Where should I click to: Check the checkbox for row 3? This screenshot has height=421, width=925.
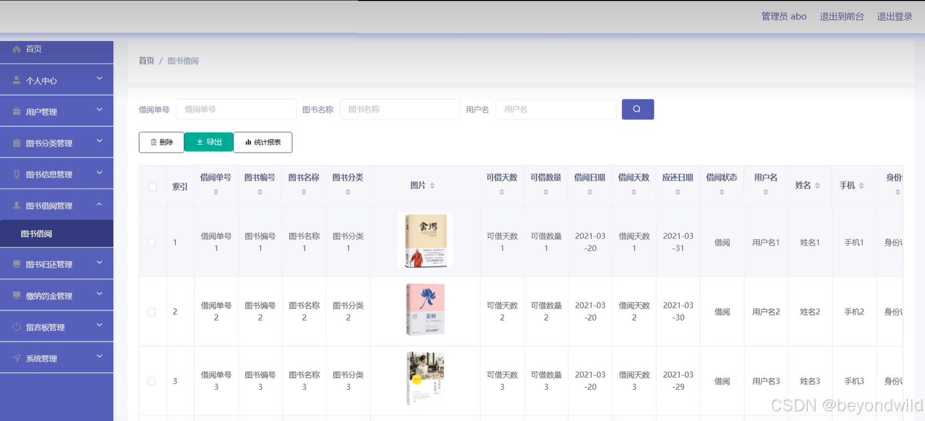pos(152,381)
